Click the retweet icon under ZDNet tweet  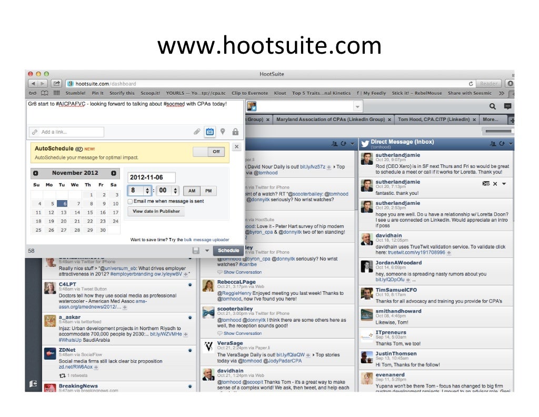[x=62, y=375]
